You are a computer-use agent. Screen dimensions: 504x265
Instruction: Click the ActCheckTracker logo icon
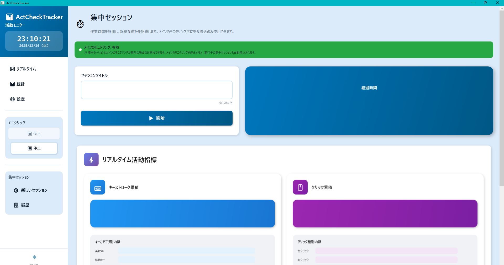click(9, 17)
